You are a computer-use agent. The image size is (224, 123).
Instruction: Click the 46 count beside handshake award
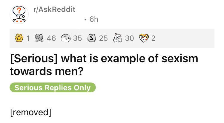pyautogui.click(x=51, y=38)
